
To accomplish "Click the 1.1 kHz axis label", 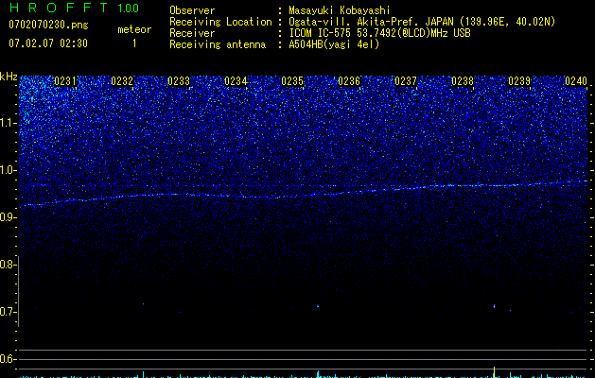I will pyautogui.click(x=8, y=123).
